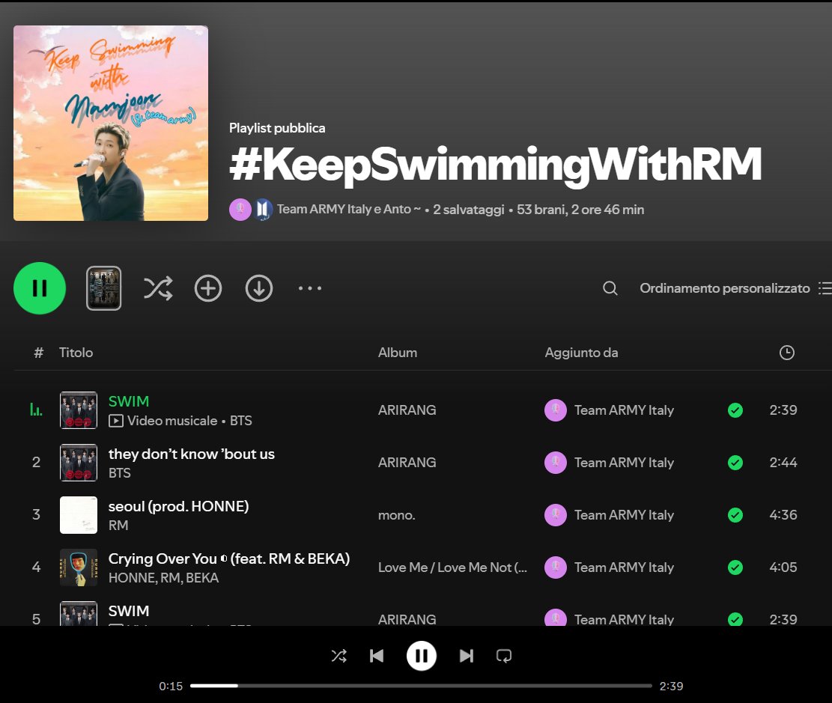The width and height of the screenshot is (832, 703).
Task: Toggle repeat in bottom player bar
Action: 503,657
